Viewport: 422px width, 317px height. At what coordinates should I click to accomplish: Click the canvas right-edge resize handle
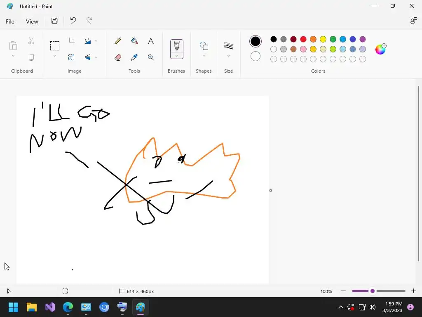(x=270, y=190)
